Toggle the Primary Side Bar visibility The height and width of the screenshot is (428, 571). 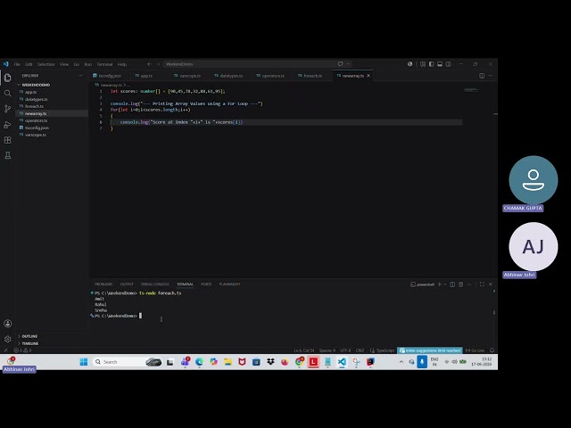431,64
